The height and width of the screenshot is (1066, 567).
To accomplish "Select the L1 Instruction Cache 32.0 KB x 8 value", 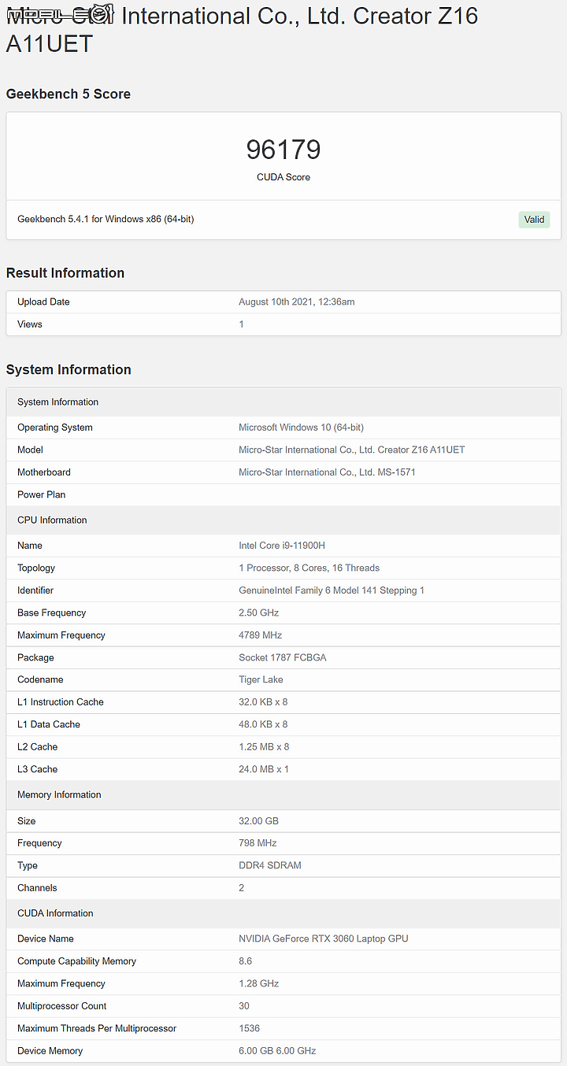I will [x=263, y=702].
